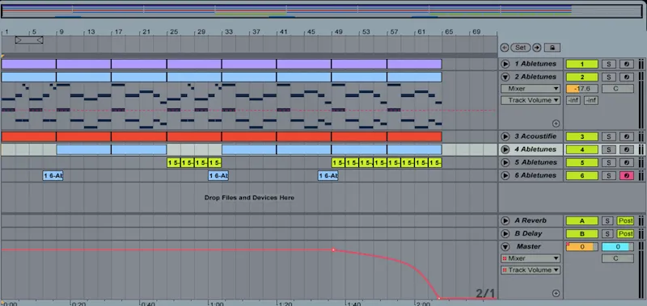Toggle track 5 activator button
The image size is (647, 306).
coord(581,162)
